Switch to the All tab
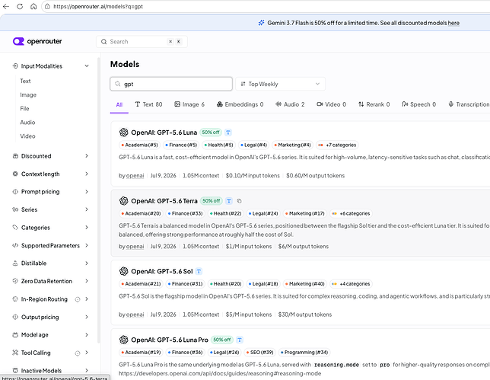Viewport: 490px width, 380px height. [119, 104]
